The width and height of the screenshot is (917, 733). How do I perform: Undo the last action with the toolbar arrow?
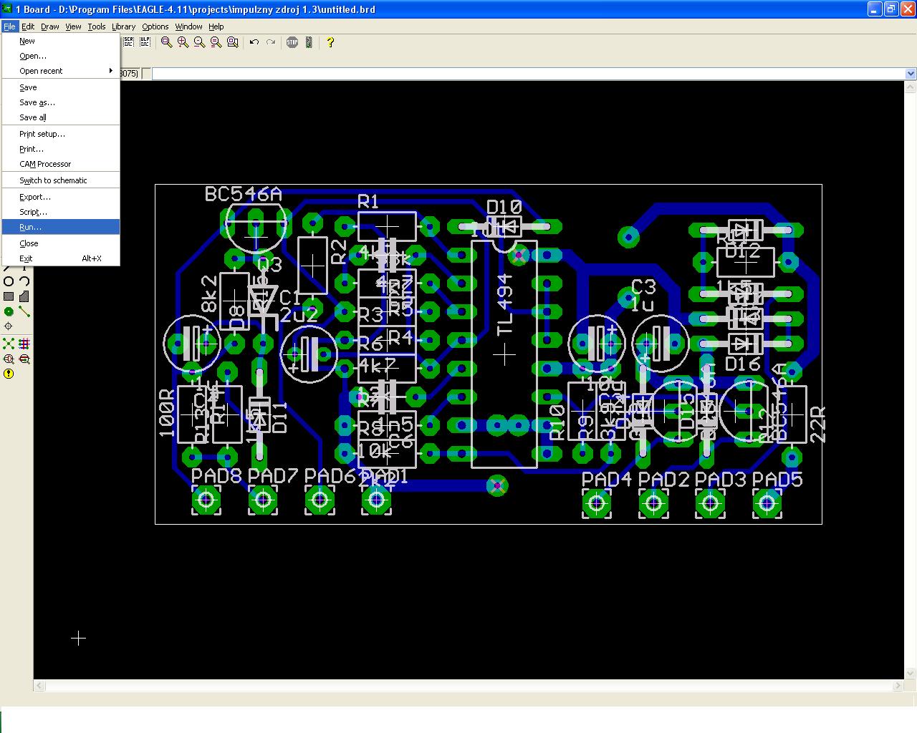tap(254, 42)
